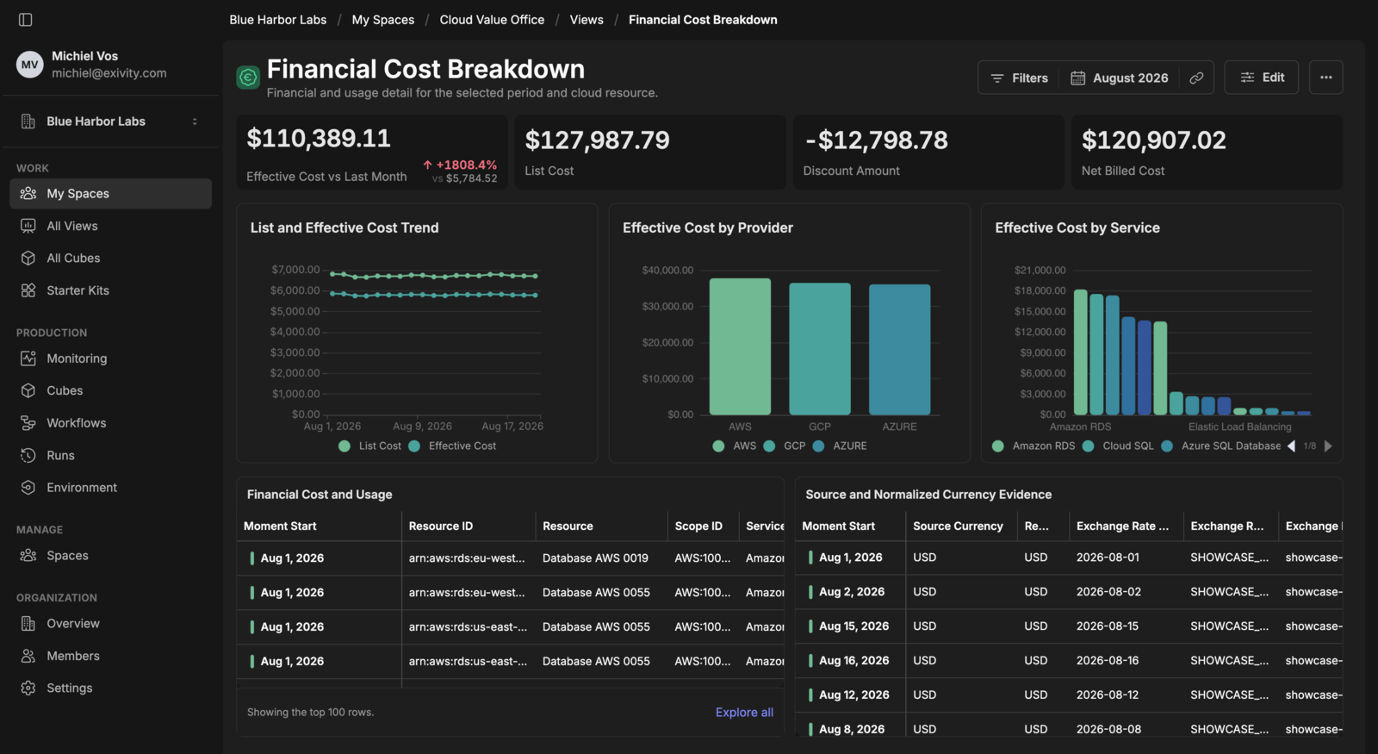
Task: Open the Workflows section
Action: click(x=110, y=423)
